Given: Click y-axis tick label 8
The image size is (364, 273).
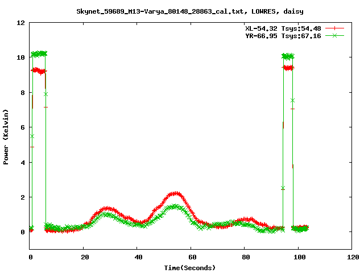Looking at the screenshot, I should [23, 93].
